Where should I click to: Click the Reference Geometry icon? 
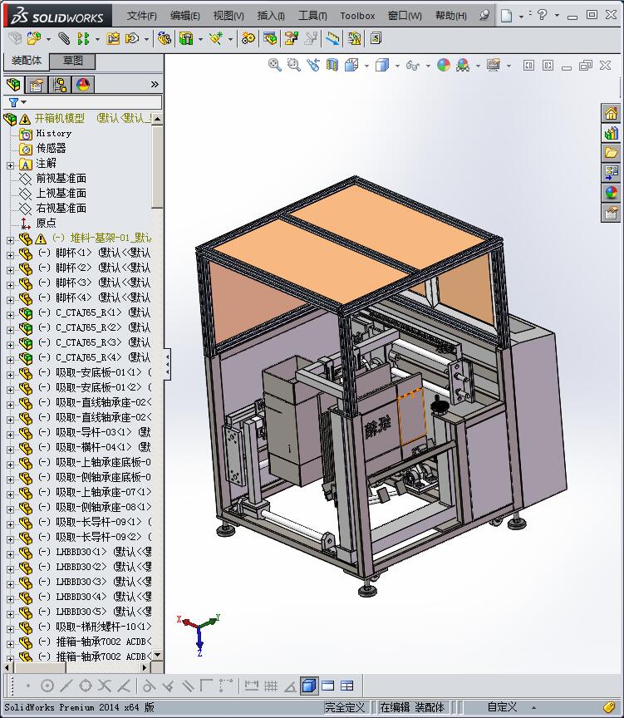point(216,38)
